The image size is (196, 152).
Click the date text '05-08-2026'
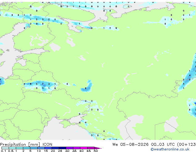(x=134, y=145)
